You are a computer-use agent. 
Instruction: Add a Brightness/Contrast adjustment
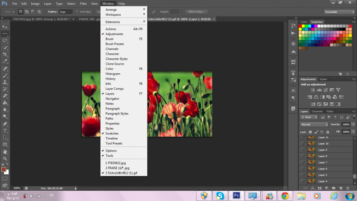click(313, 90)
